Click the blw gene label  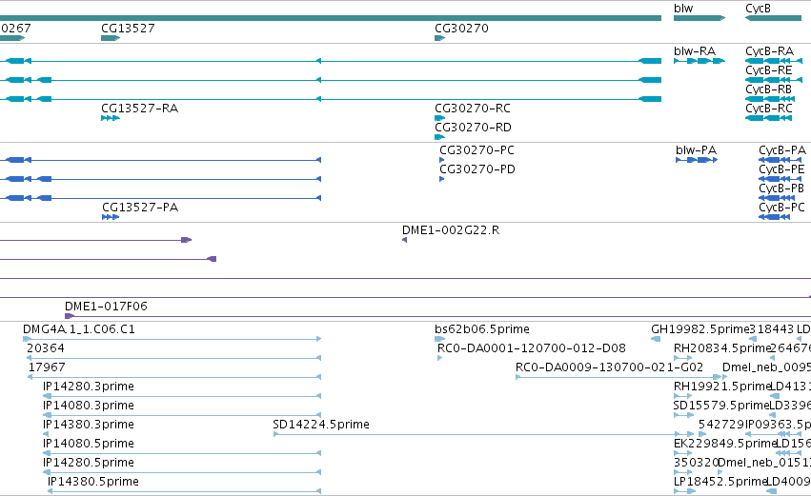tap(682, 9)
